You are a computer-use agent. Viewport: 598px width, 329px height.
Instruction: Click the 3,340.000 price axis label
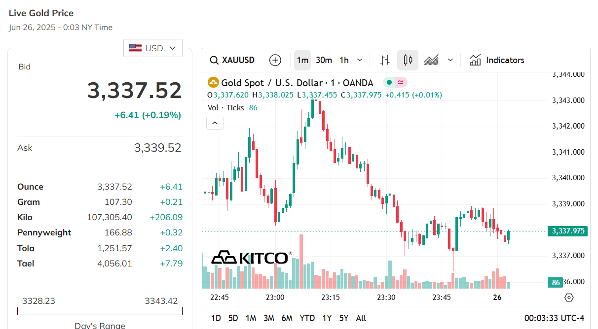[x=568, y=178]
